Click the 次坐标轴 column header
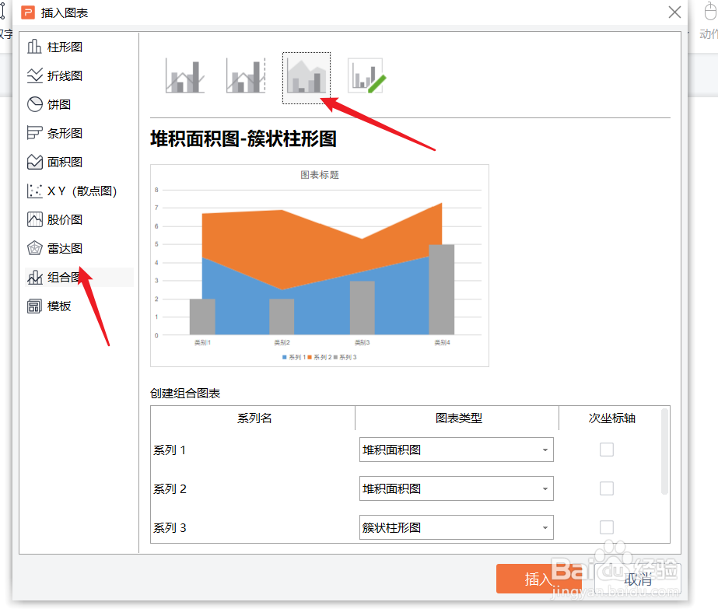Image resolution: width=718 pixels, height=616 pixels. [x=611, y=418]
